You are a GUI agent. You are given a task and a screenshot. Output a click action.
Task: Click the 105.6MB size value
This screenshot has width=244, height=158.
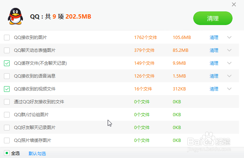click(x=182, y=38)
